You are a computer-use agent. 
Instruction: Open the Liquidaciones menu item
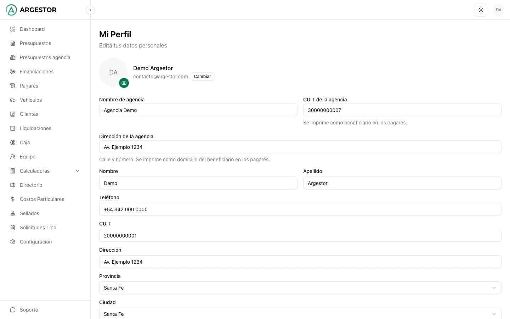(45, 128)
